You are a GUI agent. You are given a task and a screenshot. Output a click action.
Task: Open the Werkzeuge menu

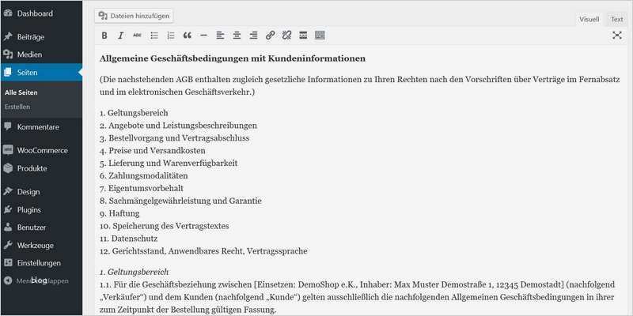35,246
